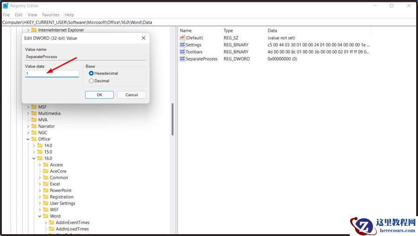Open the Help menu
The width and height of the screenshot is (418, 236).
pyautogui.click(x=69, y=15)
